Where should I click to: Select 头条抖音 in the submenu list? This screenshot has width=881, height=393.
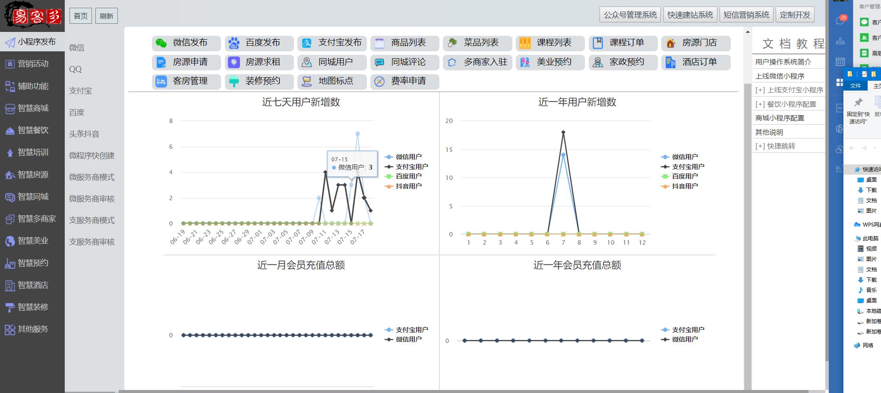click(84, 134)
